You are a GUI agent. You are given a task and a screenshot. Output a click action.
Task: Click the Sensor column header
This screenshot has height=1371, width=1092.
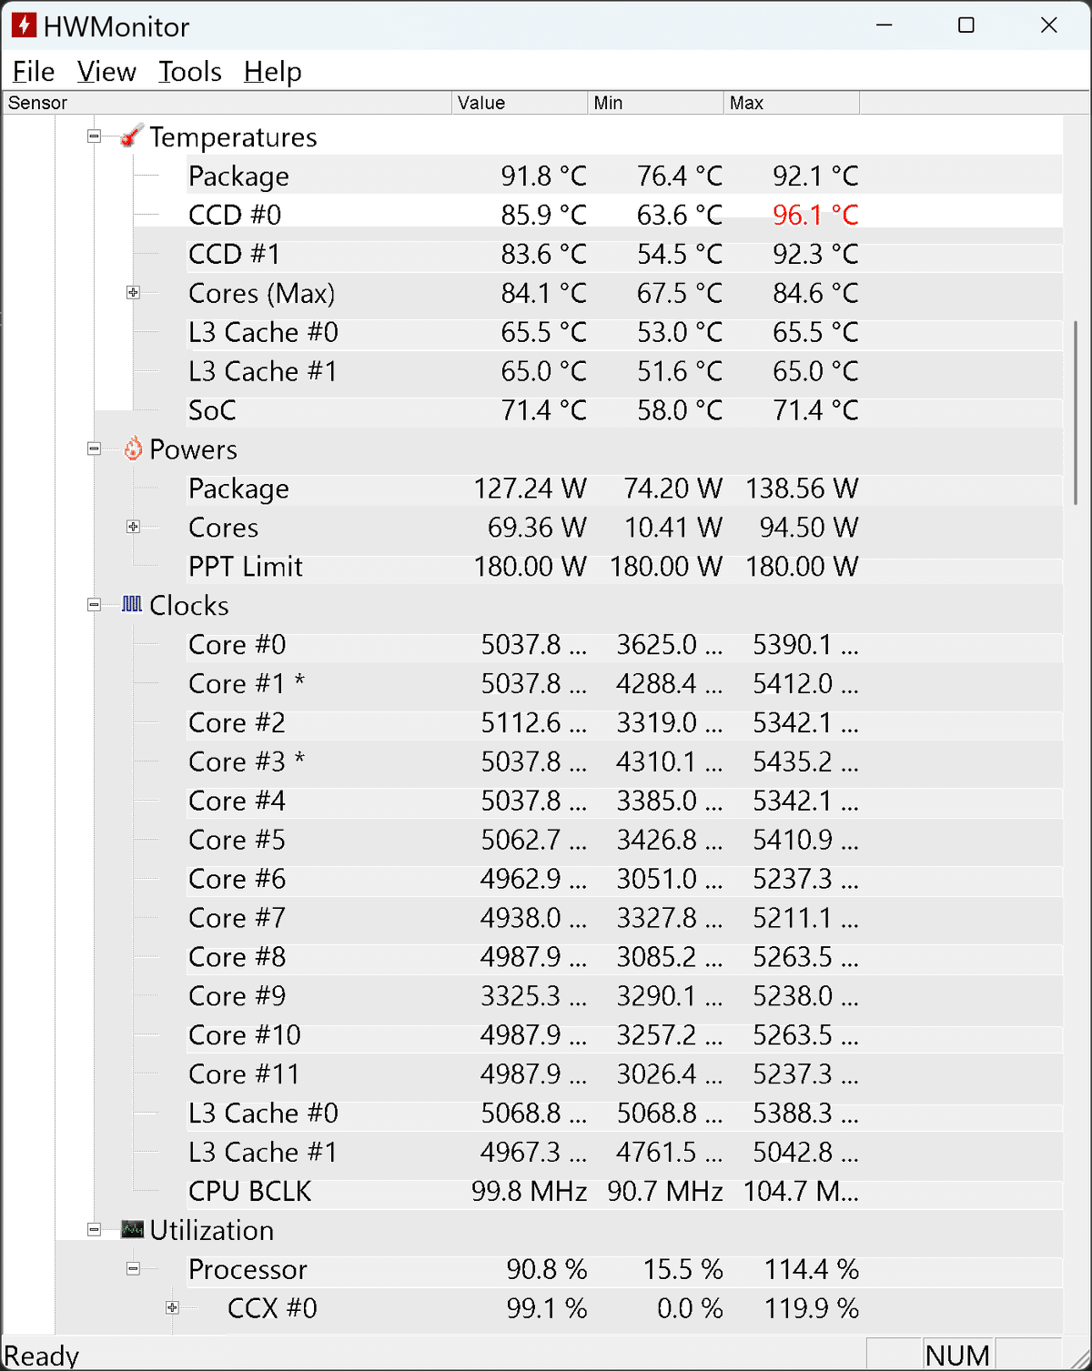pos(227,103)
